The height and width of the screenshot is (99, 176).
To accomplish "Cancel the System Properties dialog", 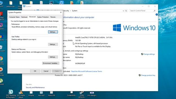I will pos(46,71).
